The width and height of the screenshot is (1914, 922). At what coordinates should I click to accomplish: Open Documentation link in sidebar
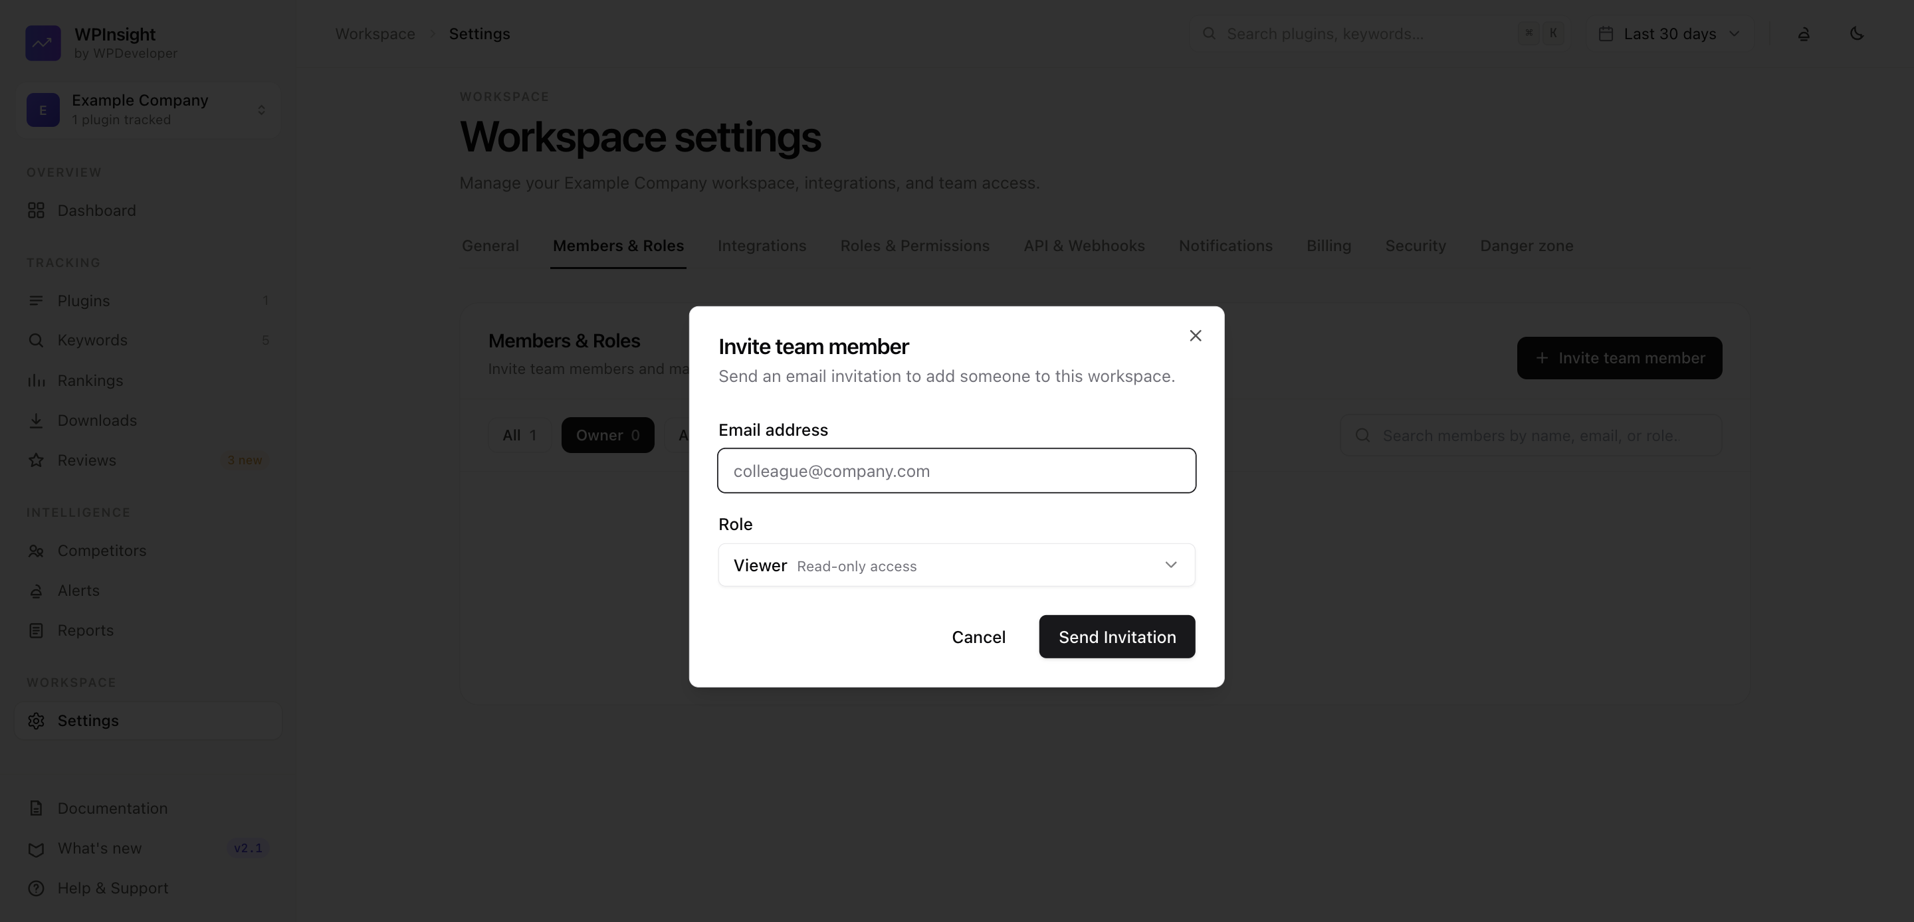click(148, 808)
